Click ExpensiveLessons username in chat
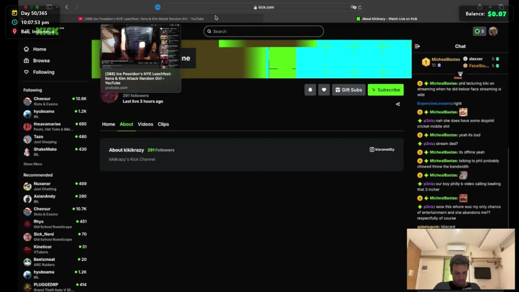This screenshot has width=519, height=292. 434,103
